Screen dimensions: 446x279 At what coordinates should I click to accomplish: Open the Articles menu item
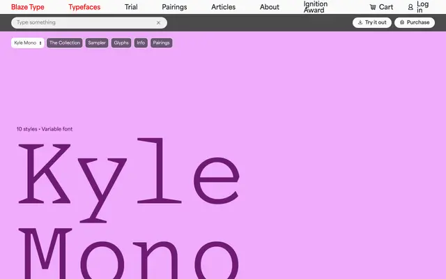click(223, 7)
